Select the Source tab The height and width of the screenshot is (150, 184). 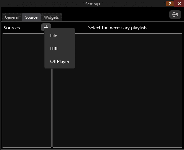(31, 17)
